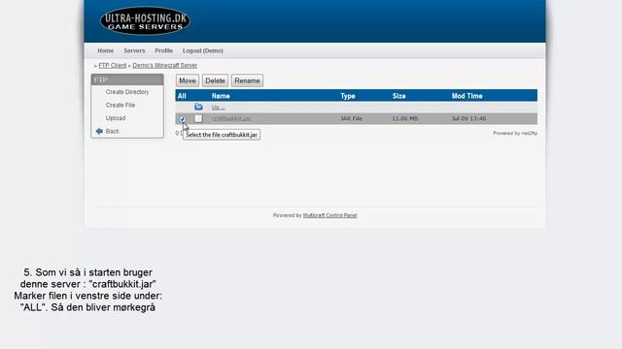Click the Move button
Image resolution: width=622 pixels, height=349 pixels.
(x=188, y=80)
